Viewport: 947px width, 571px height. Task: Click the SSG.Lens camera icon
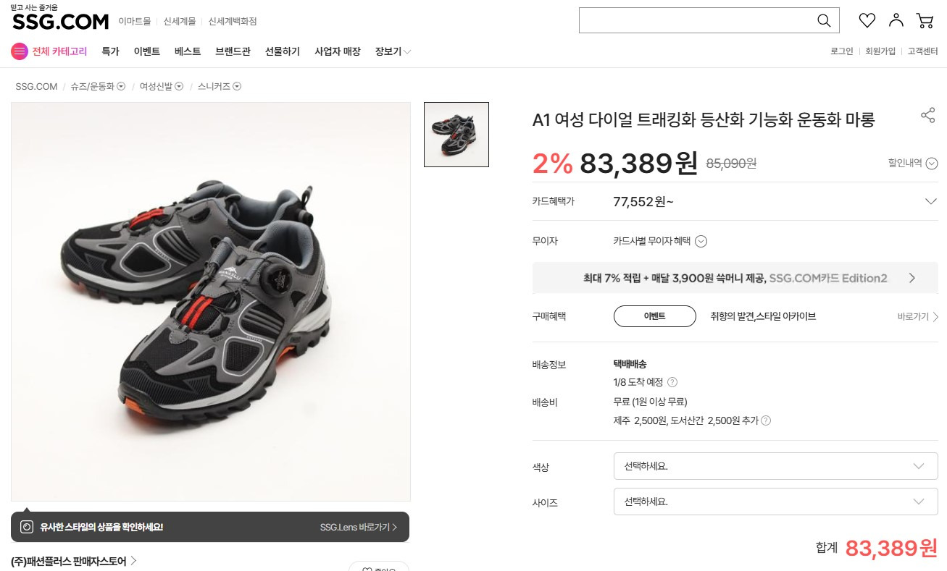tap(27, 527)
